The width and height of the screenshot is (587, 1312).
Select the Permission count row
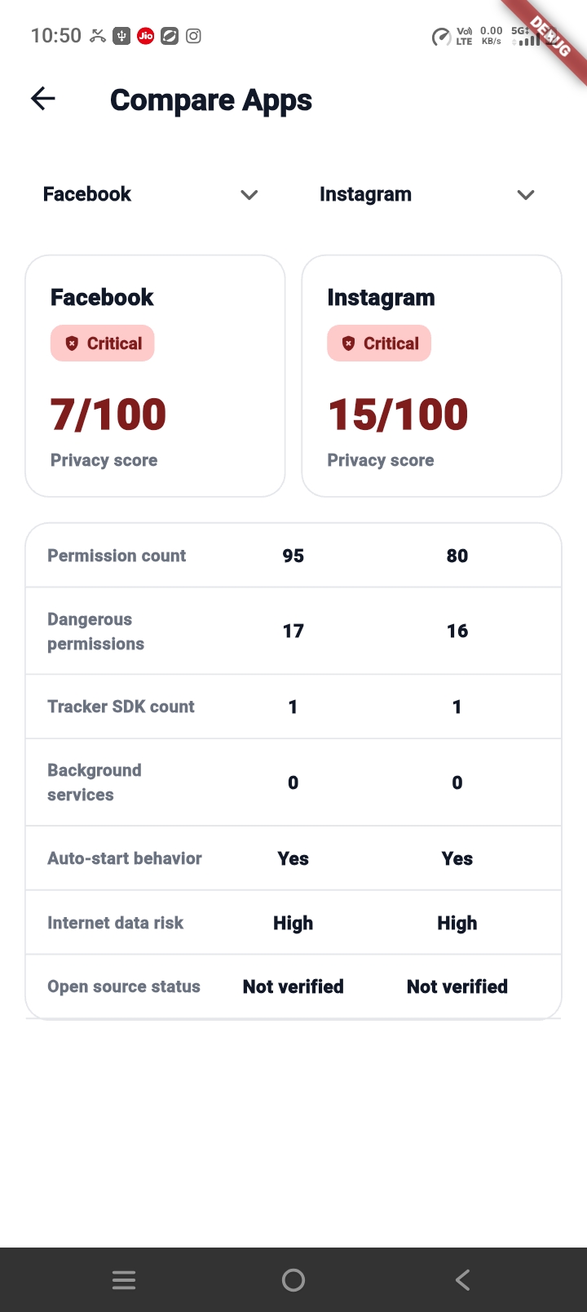(x=293, y=556)
